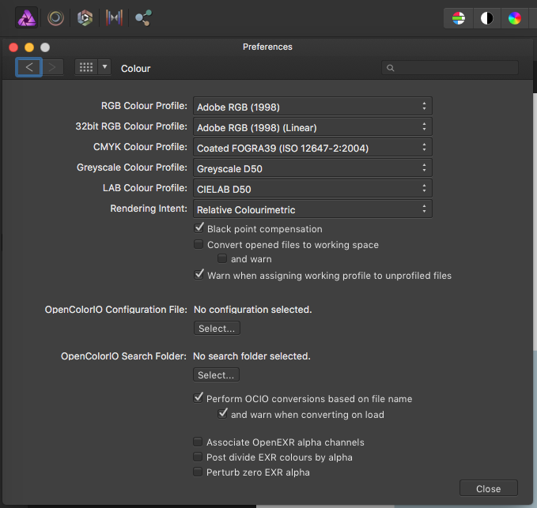
Task: Switch to the Develop persona icon
Action: 85,18
